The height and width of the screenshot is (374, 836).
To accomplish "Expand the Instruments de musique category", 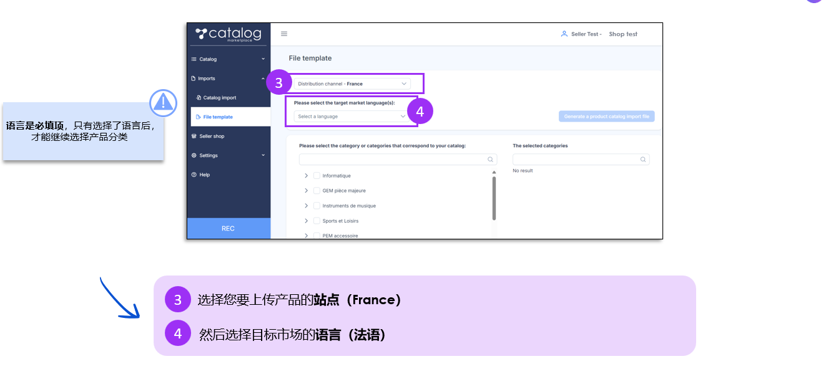I will [306, 206].
